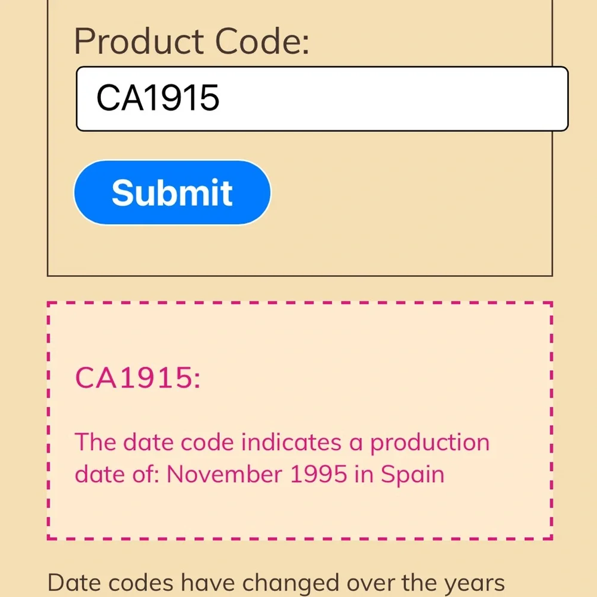Screen dimensions: 597x597
Task: Focus the Product Code input field
Action: point(322,99)
